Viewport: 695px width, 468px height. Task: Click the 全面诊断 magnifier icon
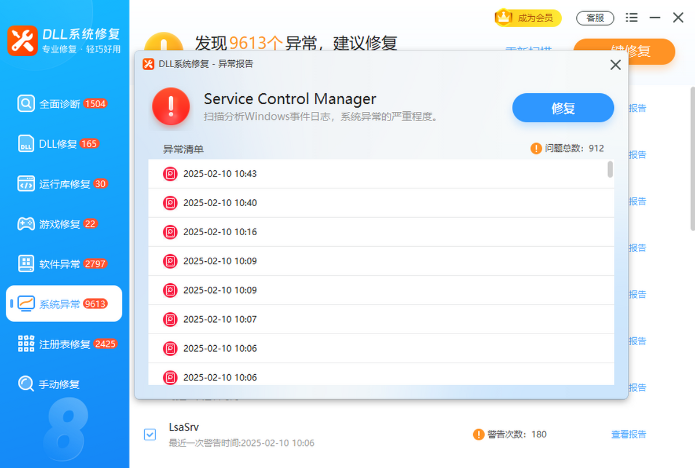click(26, 104)
